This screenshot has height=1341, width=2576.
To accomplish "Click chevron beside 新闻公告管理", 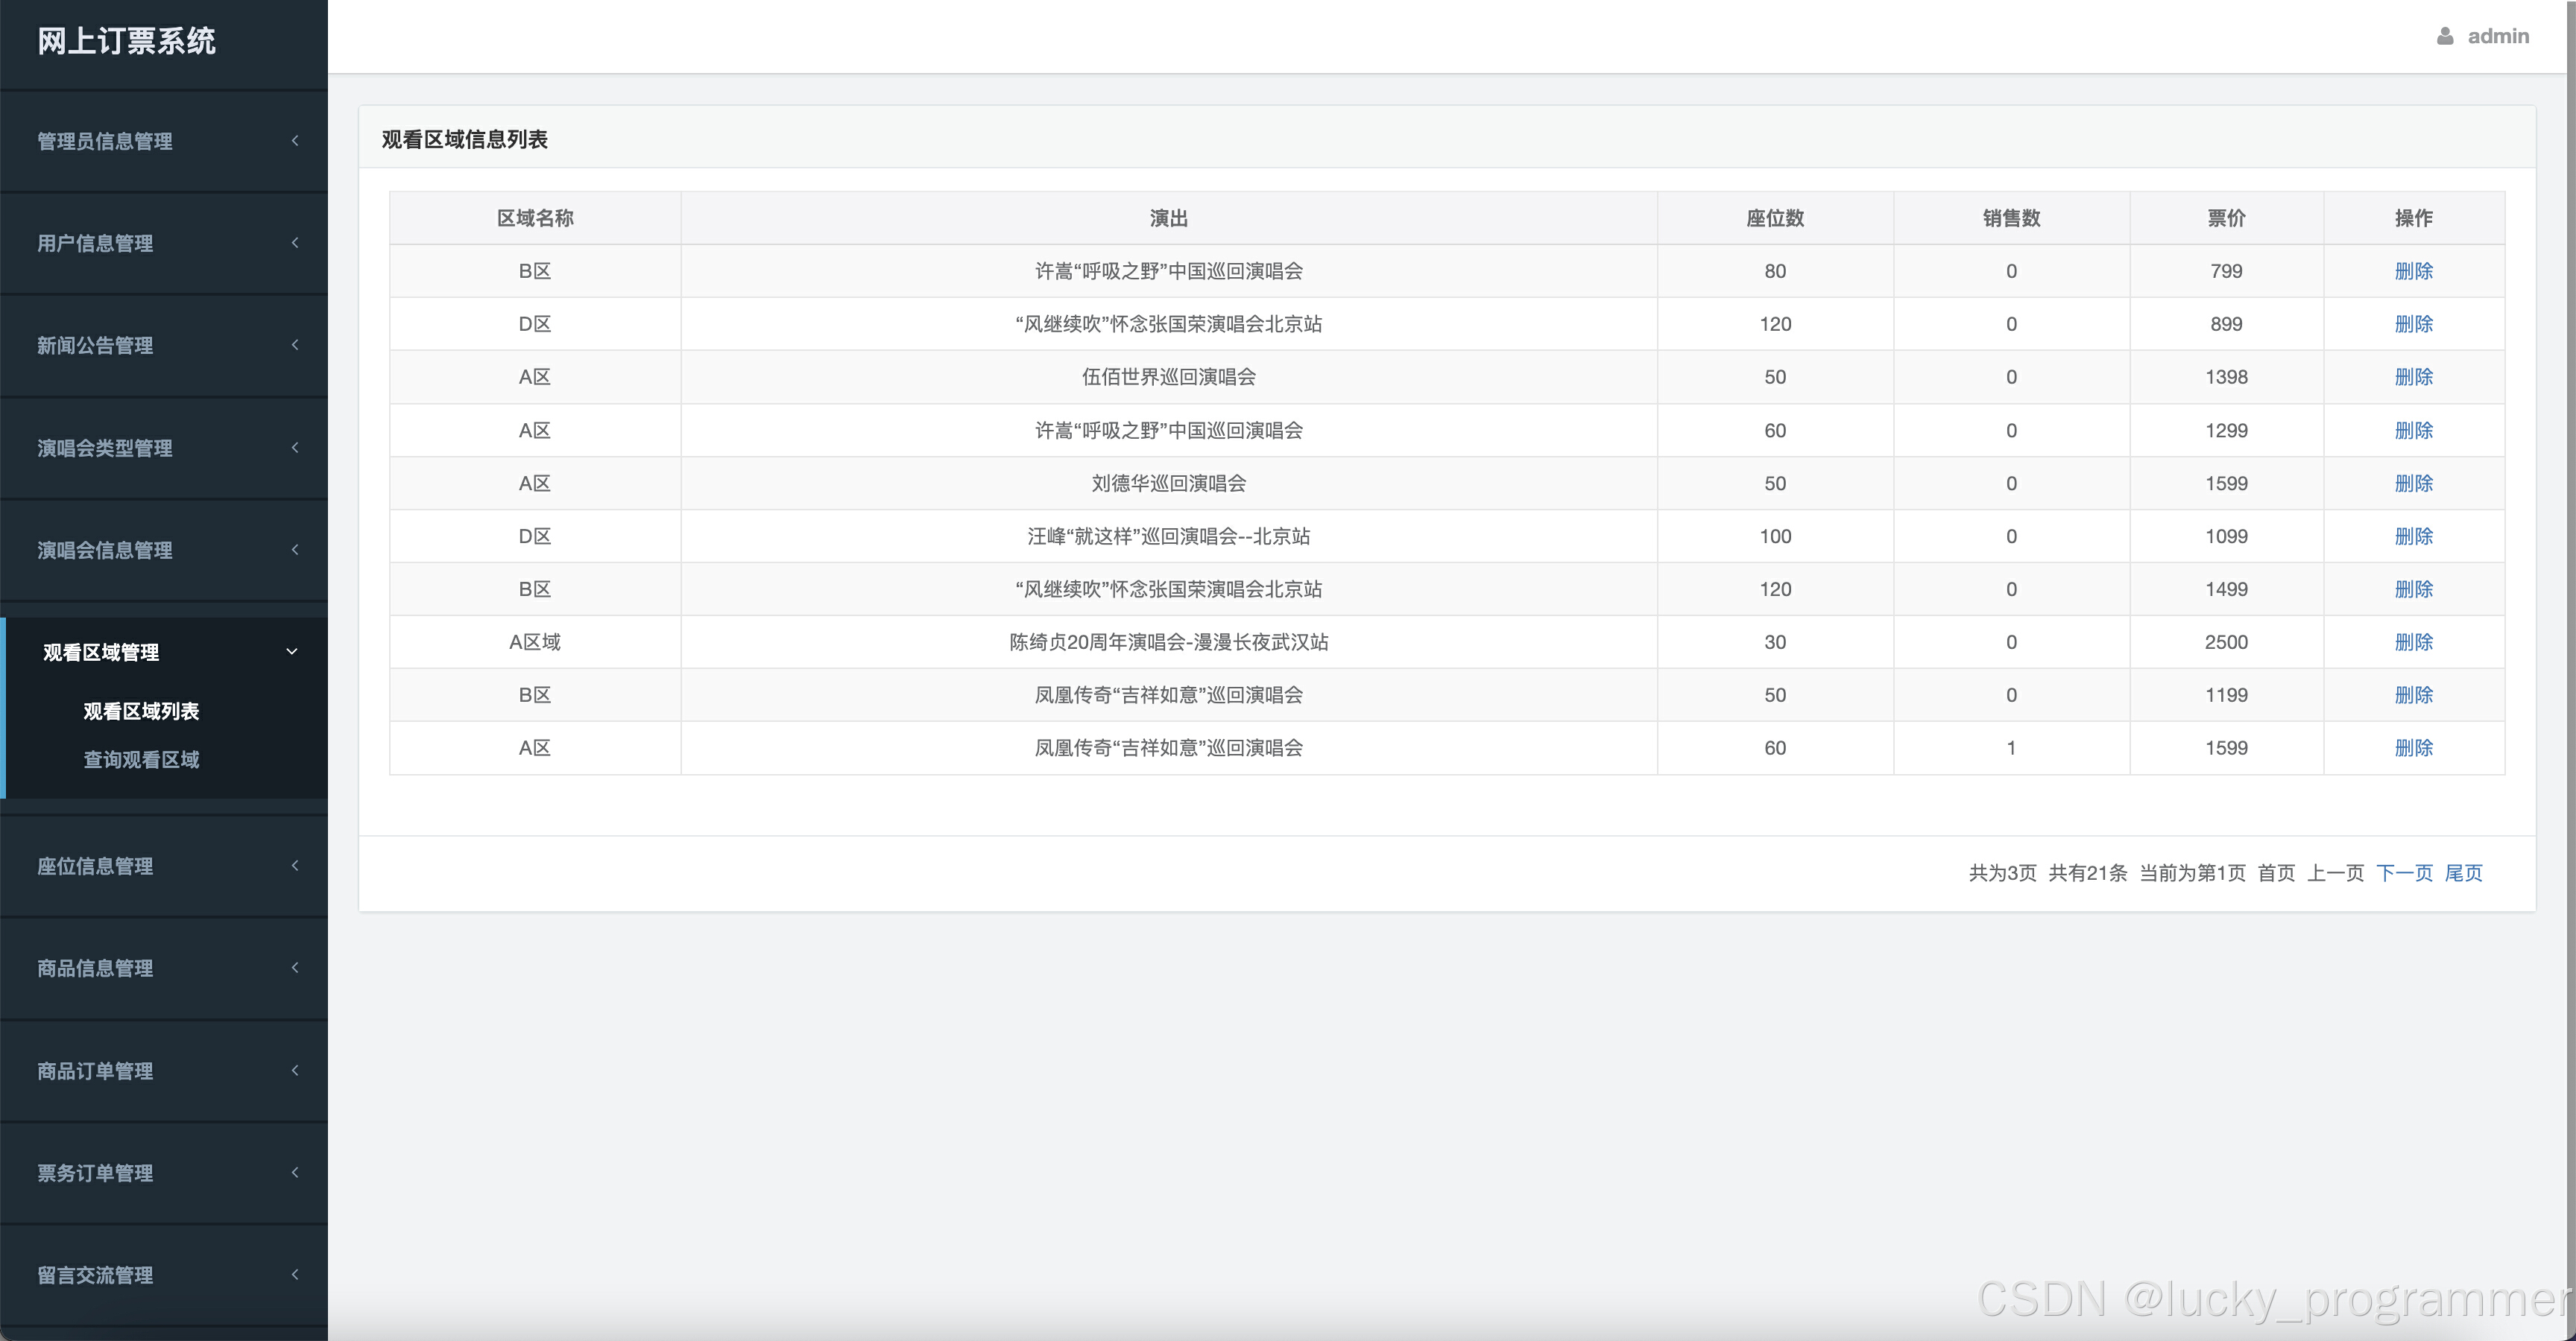I will pyautogui.click(x=295, y=345).
